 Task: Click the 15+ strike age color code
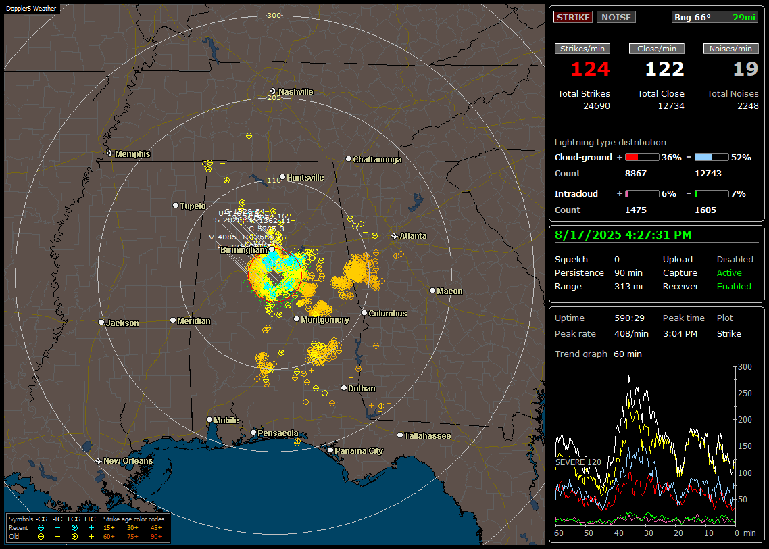click(x=109, y=528)
